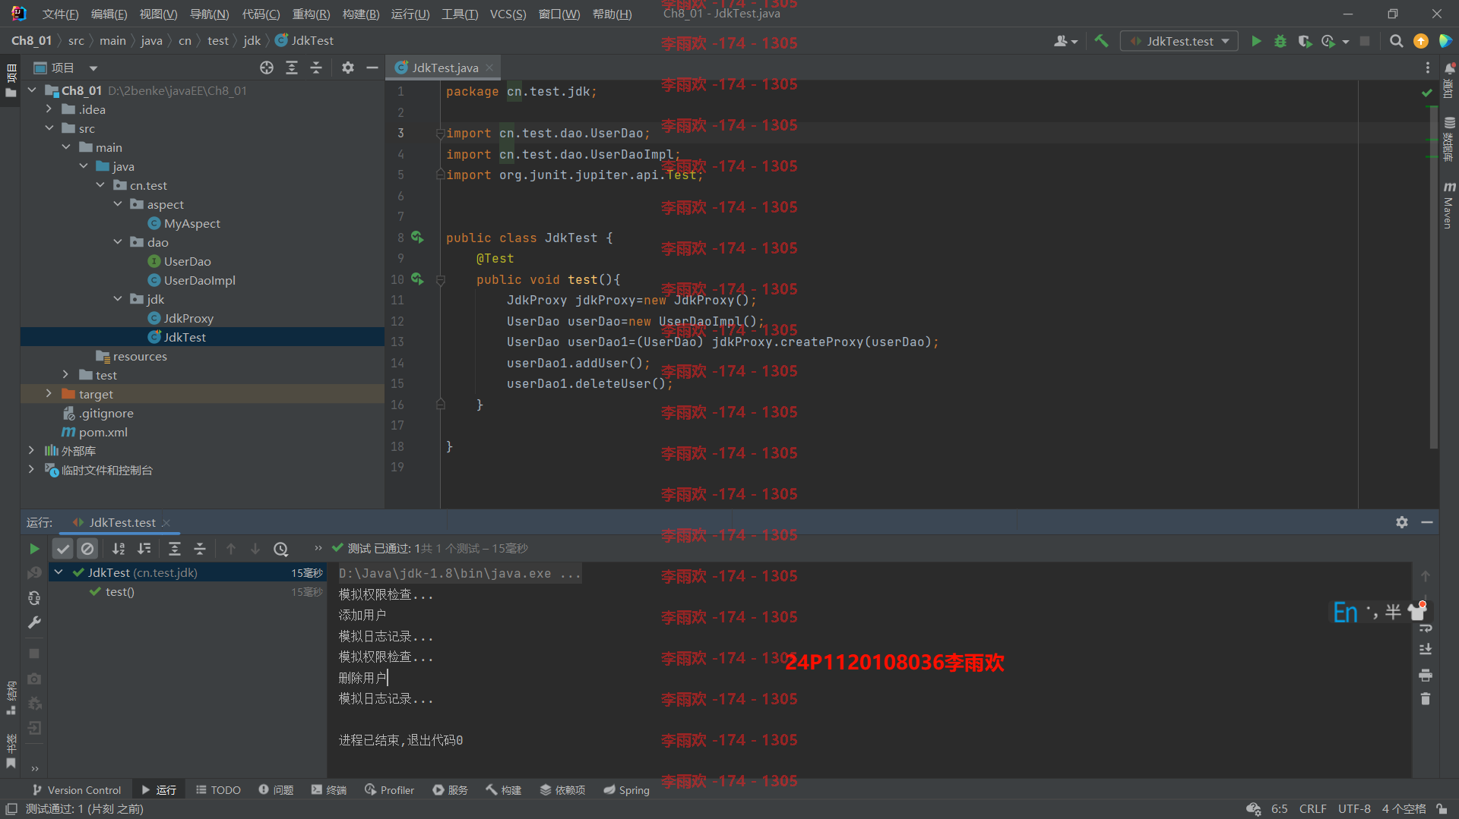Click run gutter icon beside class JdkTest
The height and width of the screenshot is (819, 1459).
click(417, 238)
